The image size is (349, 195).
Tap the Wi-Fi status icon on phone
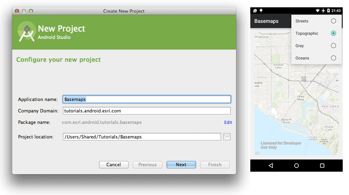[x=317, y=10]
